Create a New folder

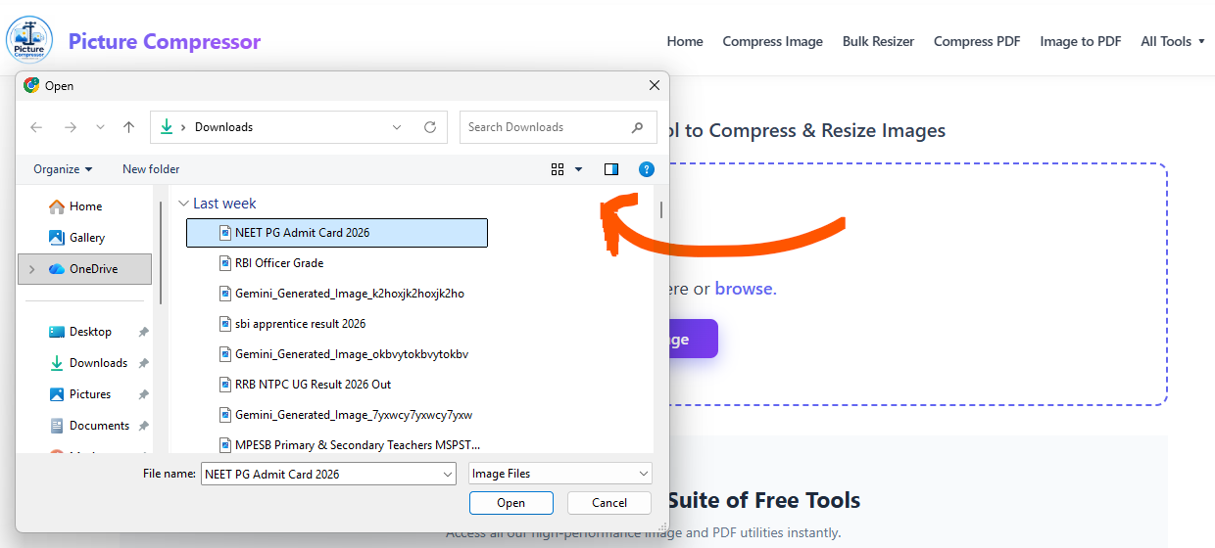tap(151, 169)
